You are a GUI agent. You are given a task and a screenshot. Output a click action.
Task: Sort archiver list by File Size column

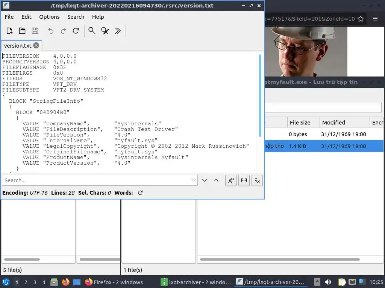click(x=303, y=123)
